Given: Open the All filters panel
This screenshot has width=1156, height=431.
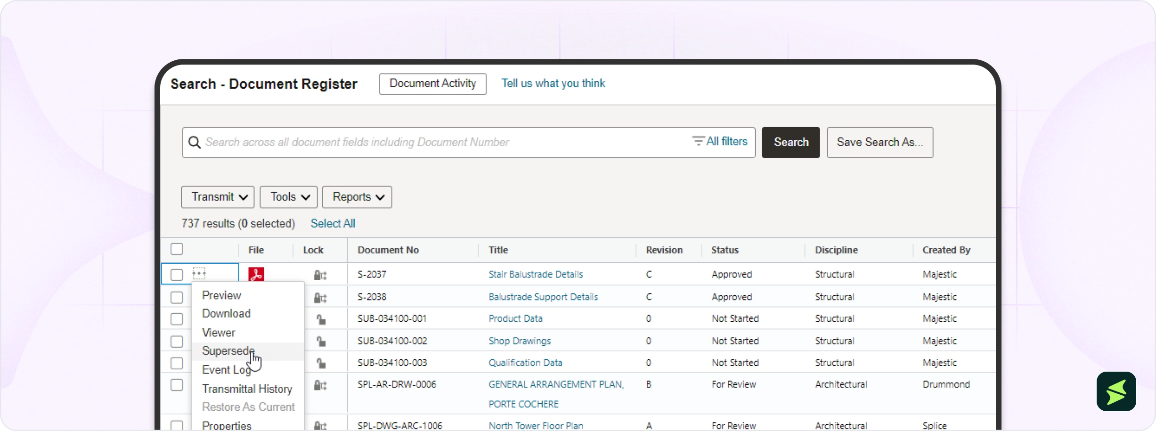Looking at the screenshot, I should 720,141.
